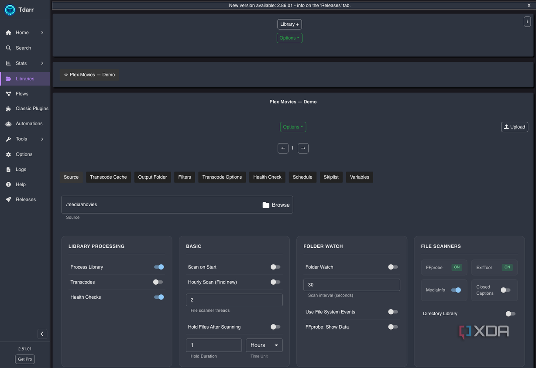Turn off the Health Checks toggle
Image resolution: width=536 pixels, height=368 pixels.
click(159, 297)
